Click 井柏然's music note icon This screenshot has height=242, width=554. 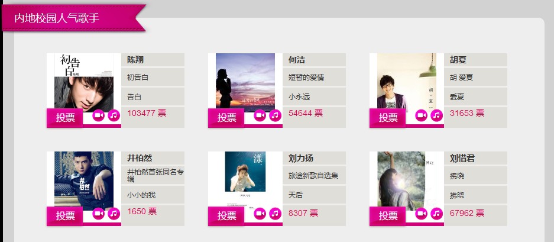[114, 214]
